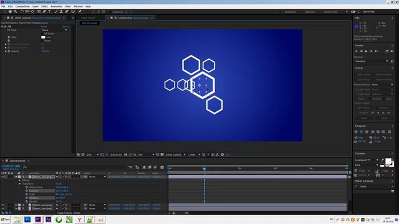Screen dimensions: 399x224
Task: Hide layer 2 with its eye toggle
Action: [2, 205]
